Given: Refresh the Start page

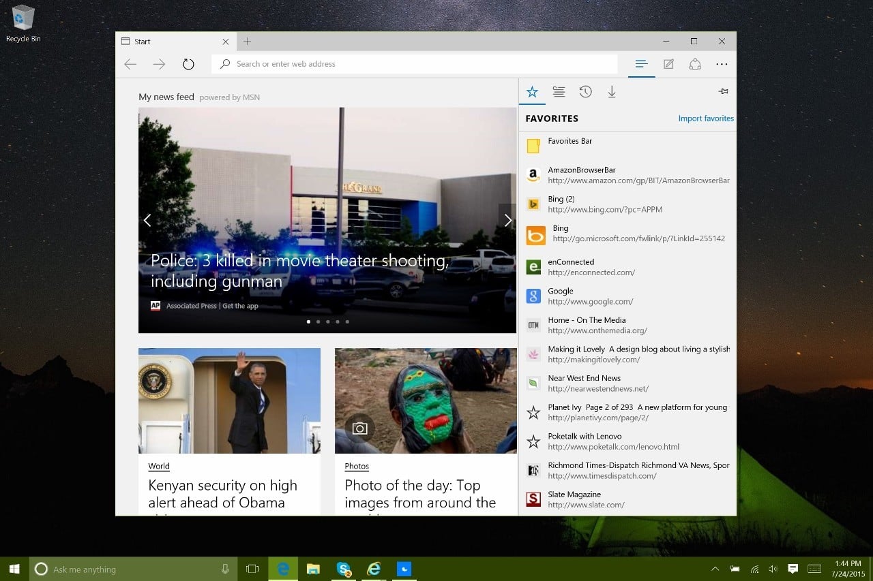Looking at the screenshot, I should click(x=188, y=63).
